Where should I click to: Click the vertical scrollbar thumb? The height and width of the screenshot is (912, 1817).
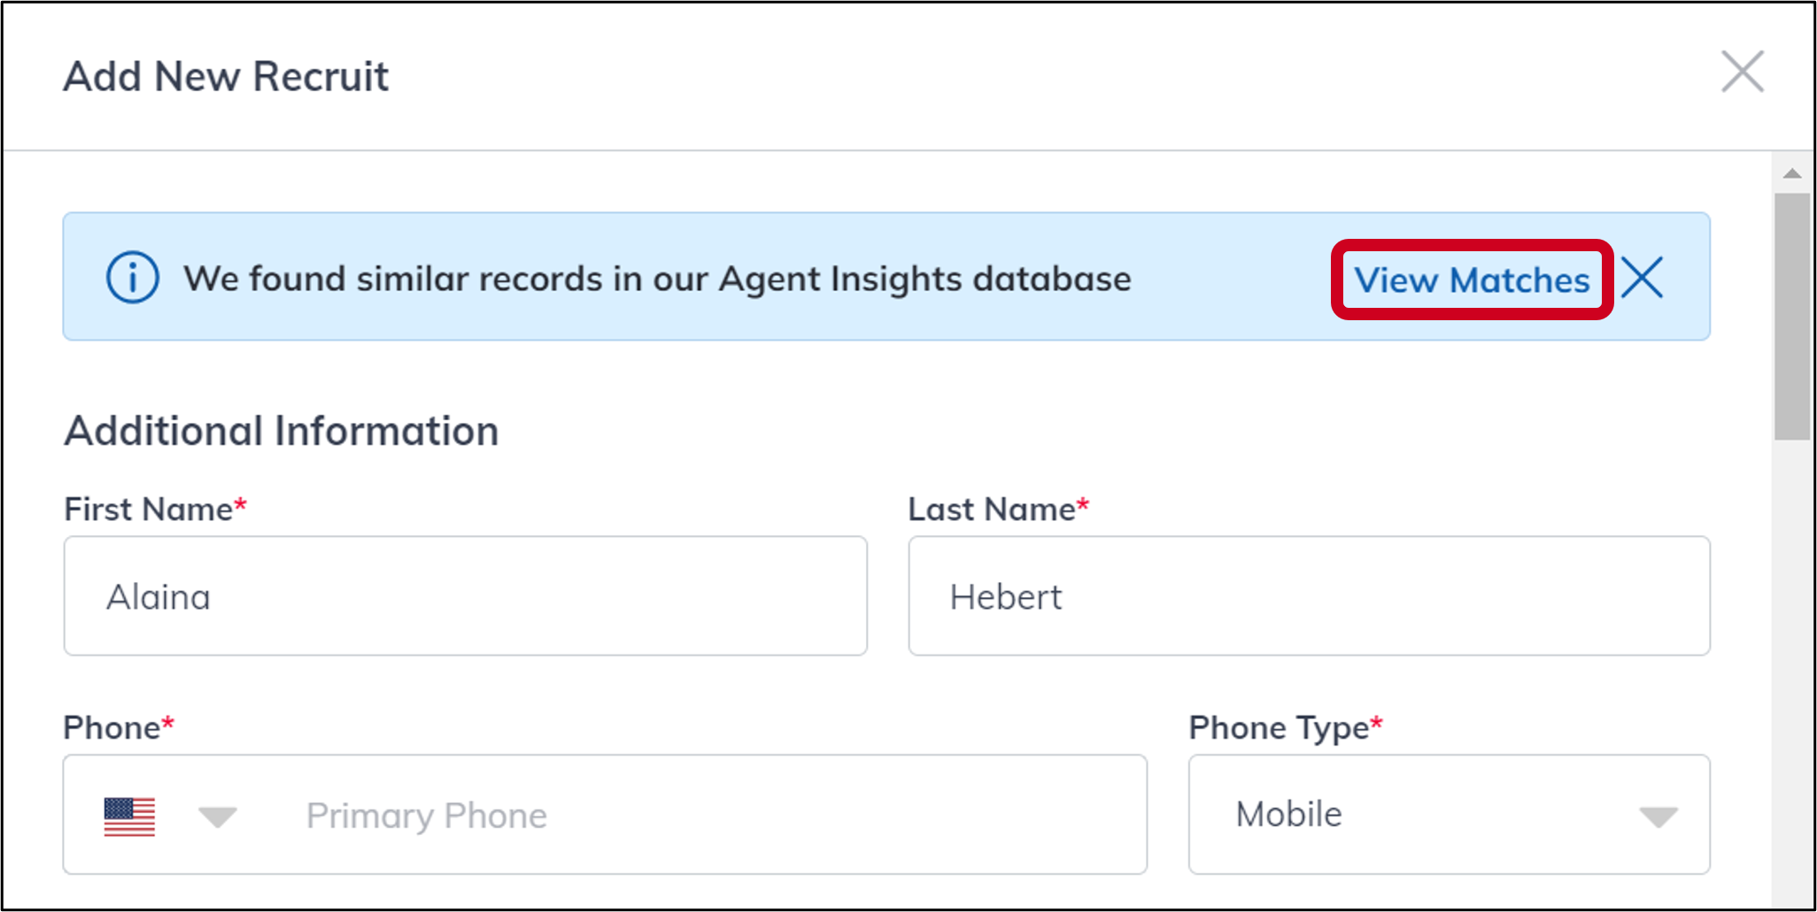pos(1792,316)
